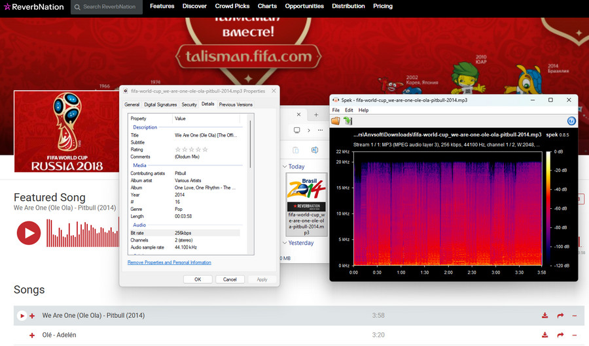
Task: Open a file with Spek's folder icon
Action: (x=336, y=121)
